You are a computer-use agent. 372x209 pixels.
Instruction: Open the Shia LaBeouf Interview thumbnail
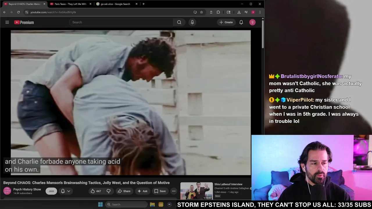tap(196, 191)
